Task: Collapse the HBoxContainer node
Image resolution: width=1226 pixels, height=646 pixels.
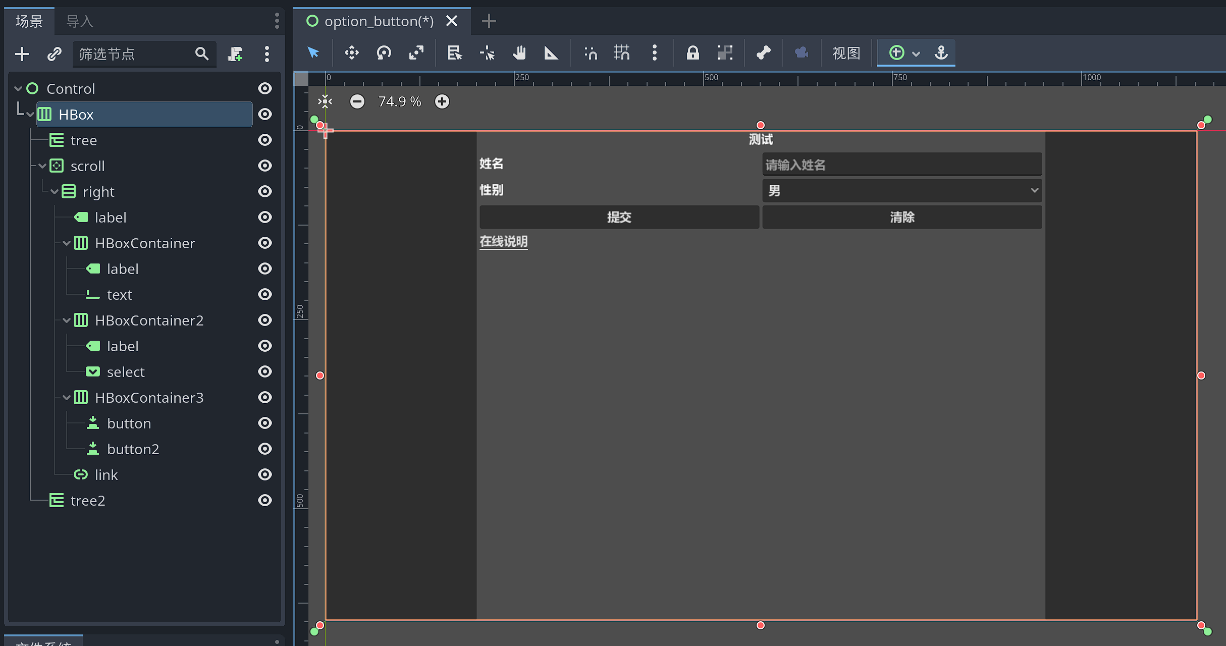Action: point(67,243)
